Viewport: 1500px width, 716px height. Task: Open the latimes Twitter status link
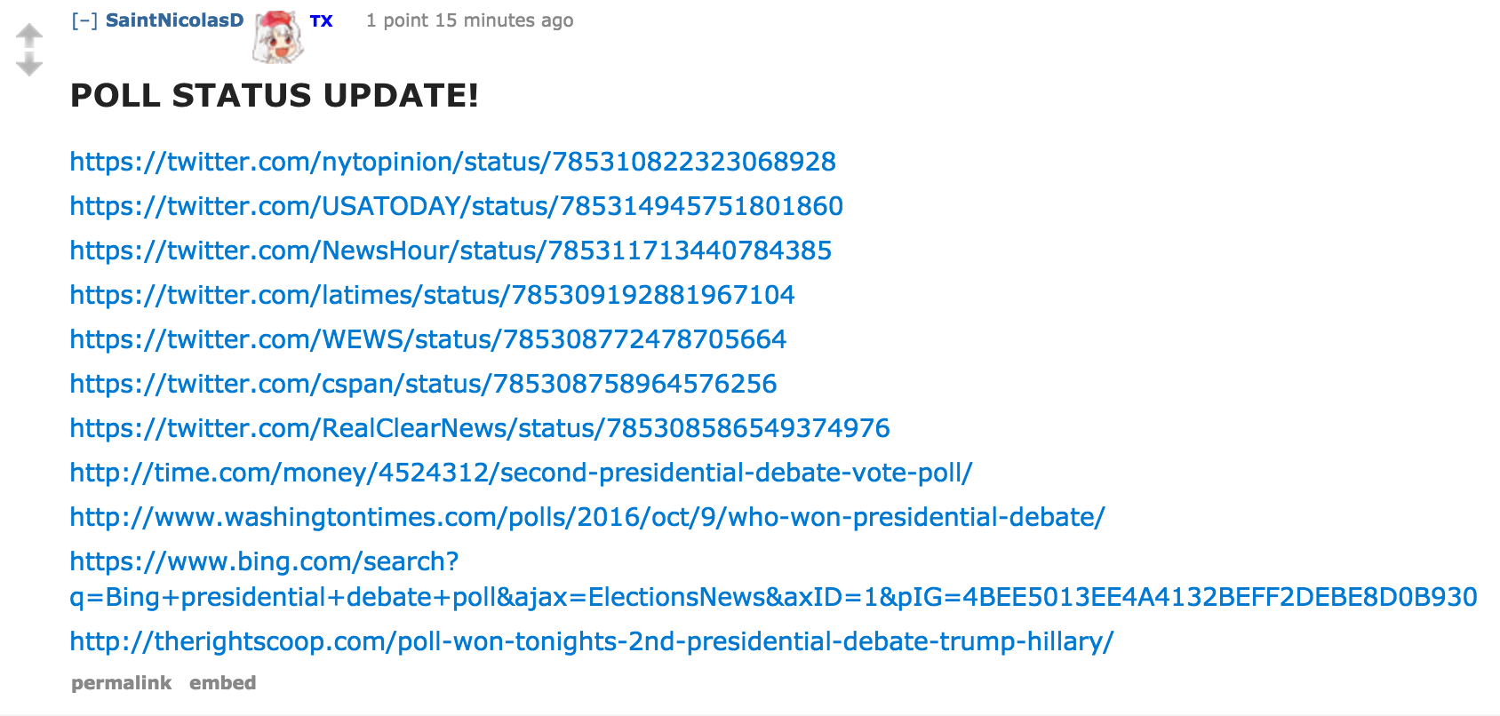[x=432, y=295]
